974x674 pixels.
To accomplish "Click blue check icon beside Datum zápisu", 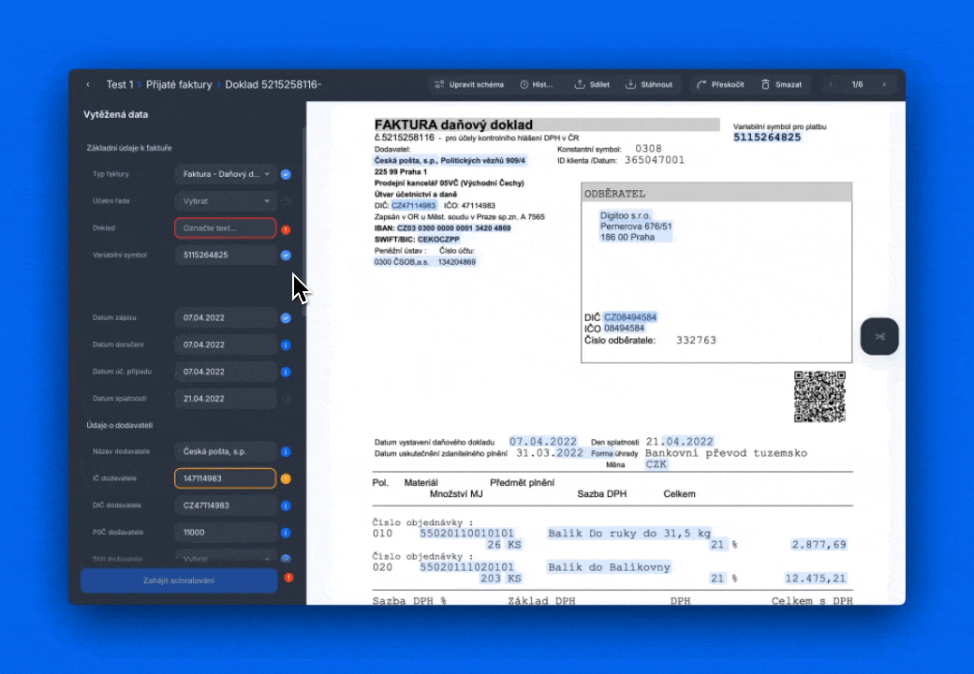I will (286, 317).
